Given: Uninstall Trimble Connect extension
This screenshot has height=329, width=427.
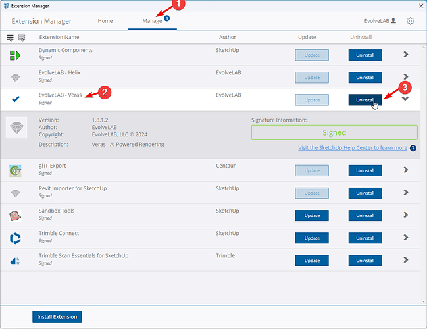Looking at the screenshot, I should pos(365,238).
